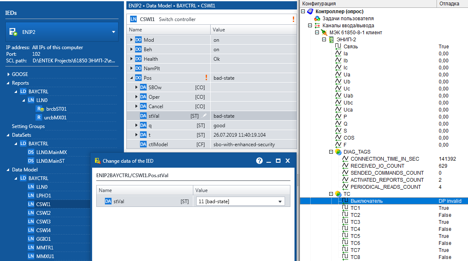Open the stVal value dropdown 11 [bad-state]

point(280,202)
